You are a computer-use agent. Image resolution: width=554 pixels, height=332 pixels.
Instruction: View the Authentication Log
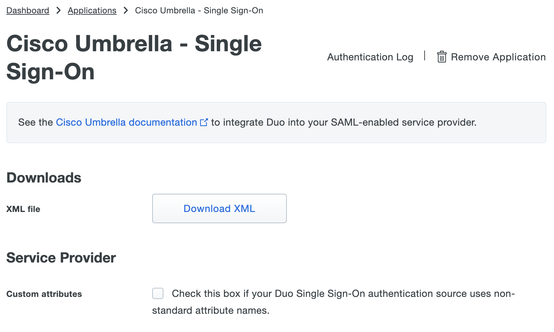point(370,57)
